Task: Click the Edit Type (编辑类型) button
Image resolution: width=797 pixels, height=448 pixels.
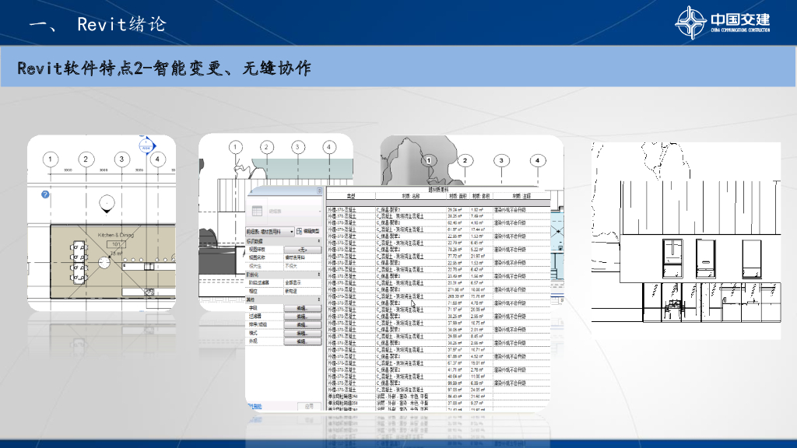Action: click(308, 231)
